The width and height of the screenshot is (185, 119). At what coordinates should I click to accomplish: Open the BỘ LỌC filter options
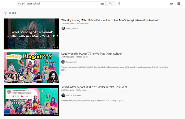pos(10,13)
